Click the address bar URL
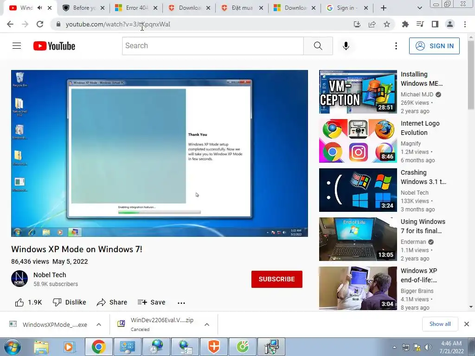475x356 pixels. (x=118, y=24)
